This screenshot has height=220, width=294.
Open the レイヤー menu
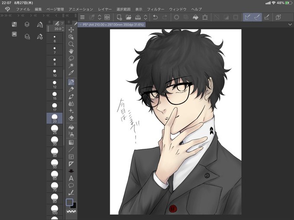click(105, 9)
